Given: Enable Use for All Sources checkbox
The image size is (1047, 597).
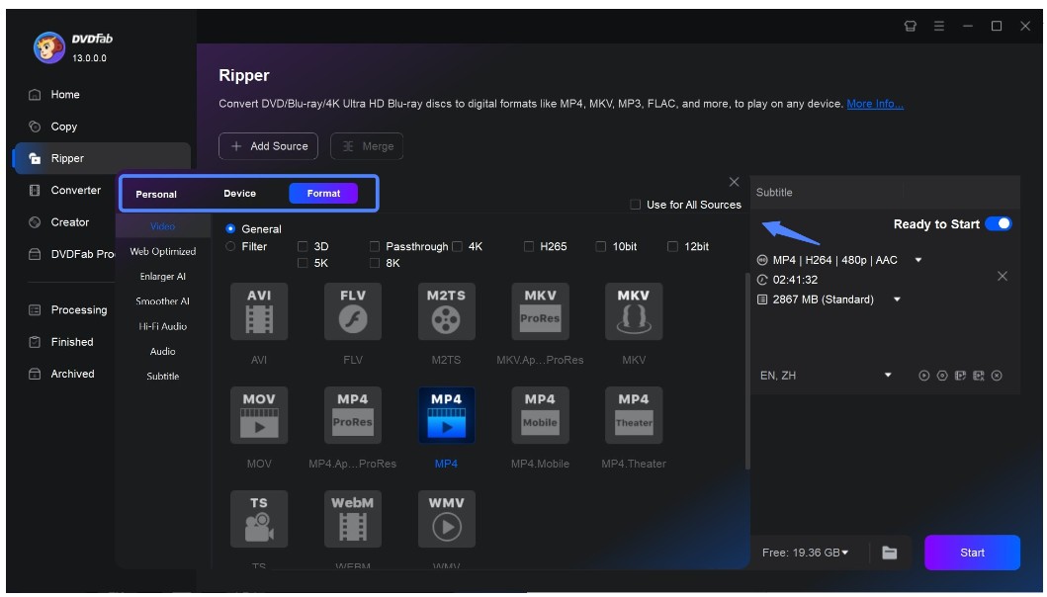Looking at the screenshot, I should click(x=635, y=205).
